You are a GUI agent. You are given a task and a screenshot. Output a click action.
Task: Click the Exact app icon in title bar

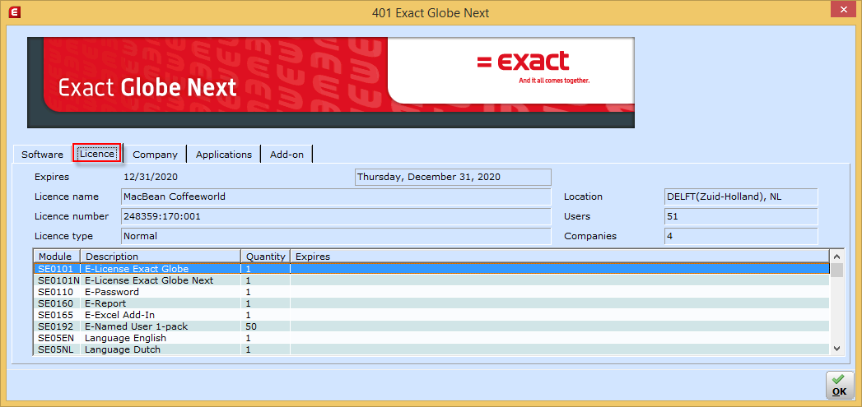coord(16,12)
